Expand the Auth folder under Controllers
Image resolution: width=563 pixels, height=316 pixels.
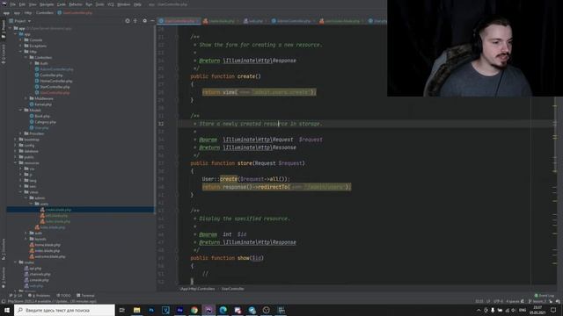32,63
